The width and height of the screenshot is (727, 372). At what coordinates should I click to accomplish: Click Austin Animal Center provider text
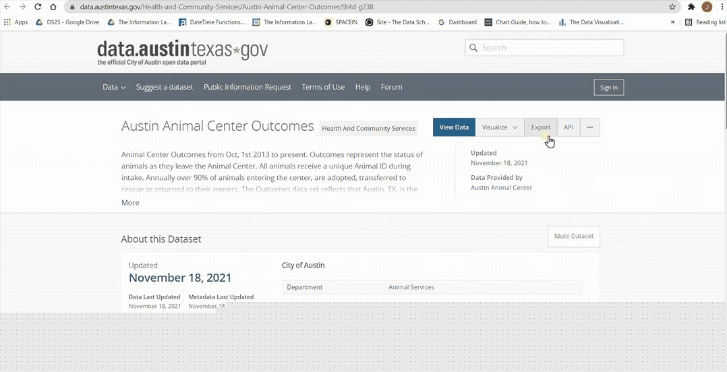click(501, 187)
